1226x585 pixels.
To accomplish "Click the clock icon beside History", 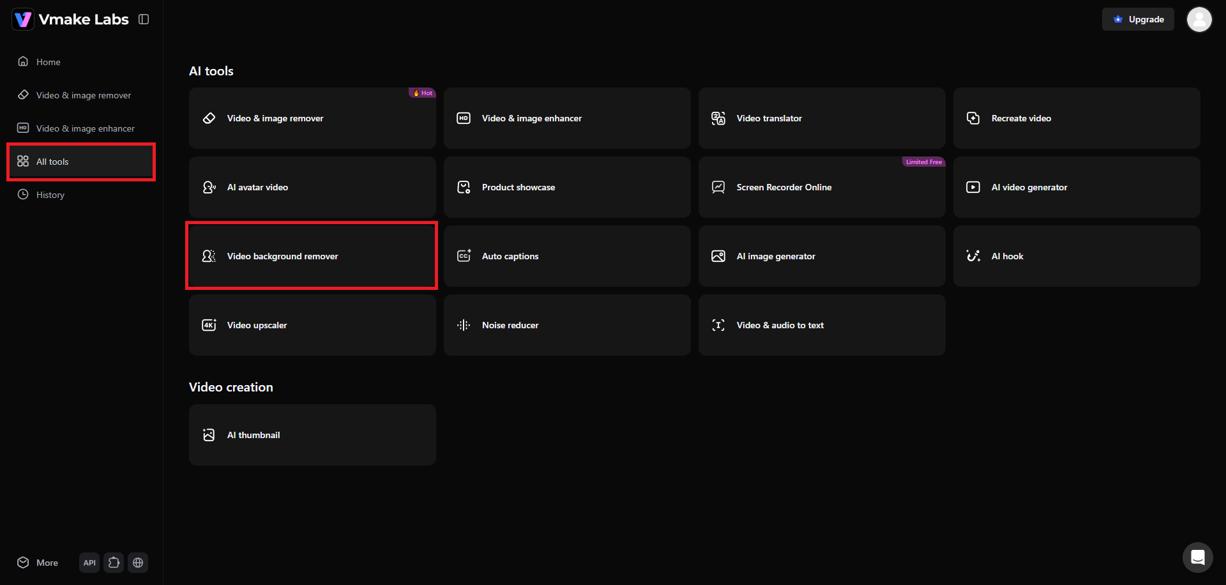I will 23,194.
